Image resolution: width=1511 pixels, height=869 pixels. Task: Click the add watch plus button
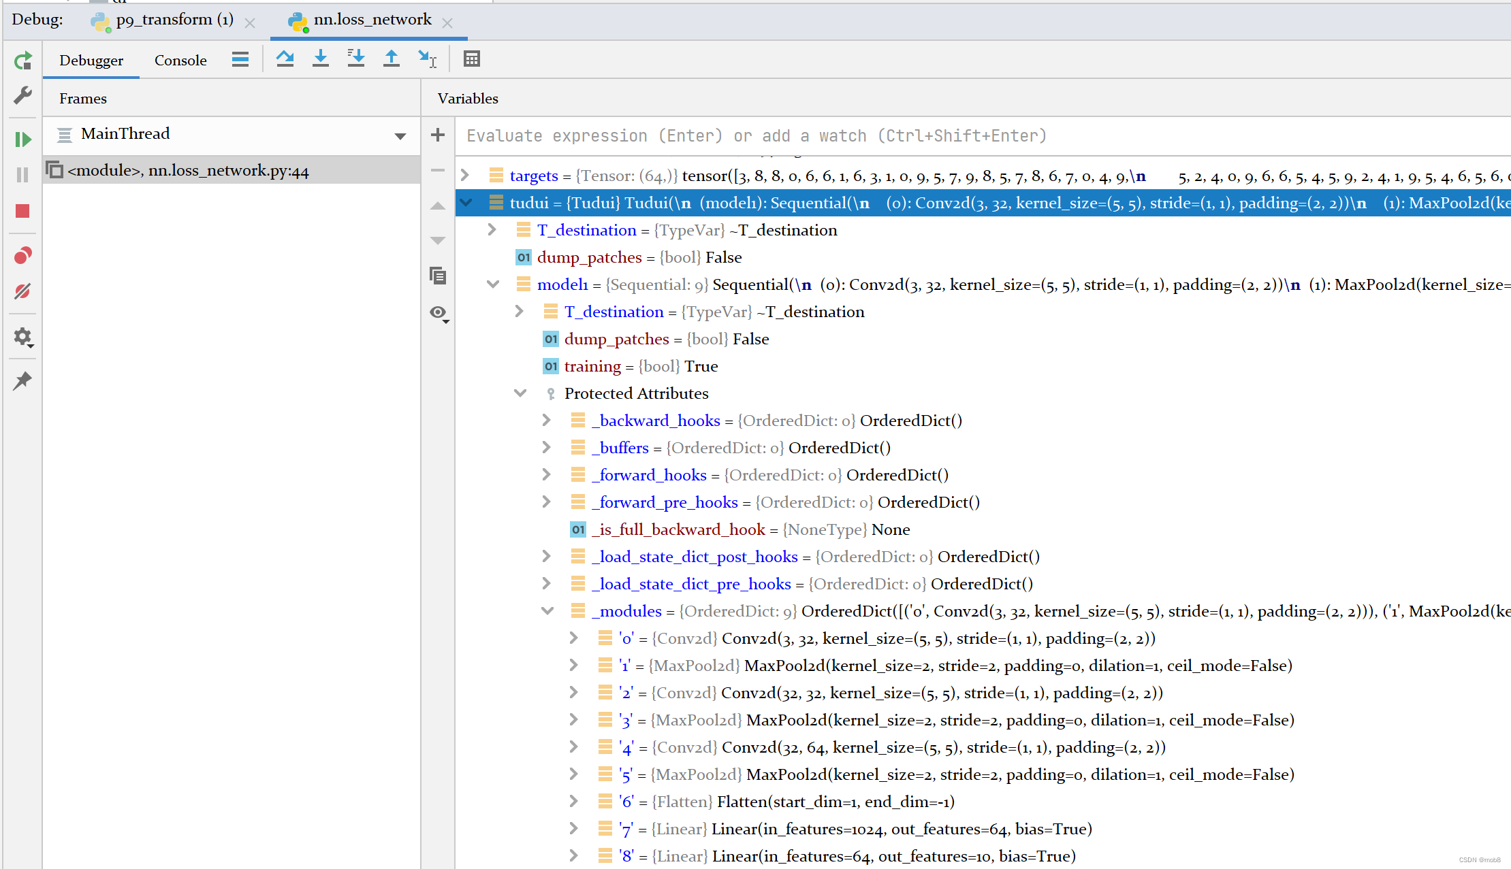coord(438,135)
